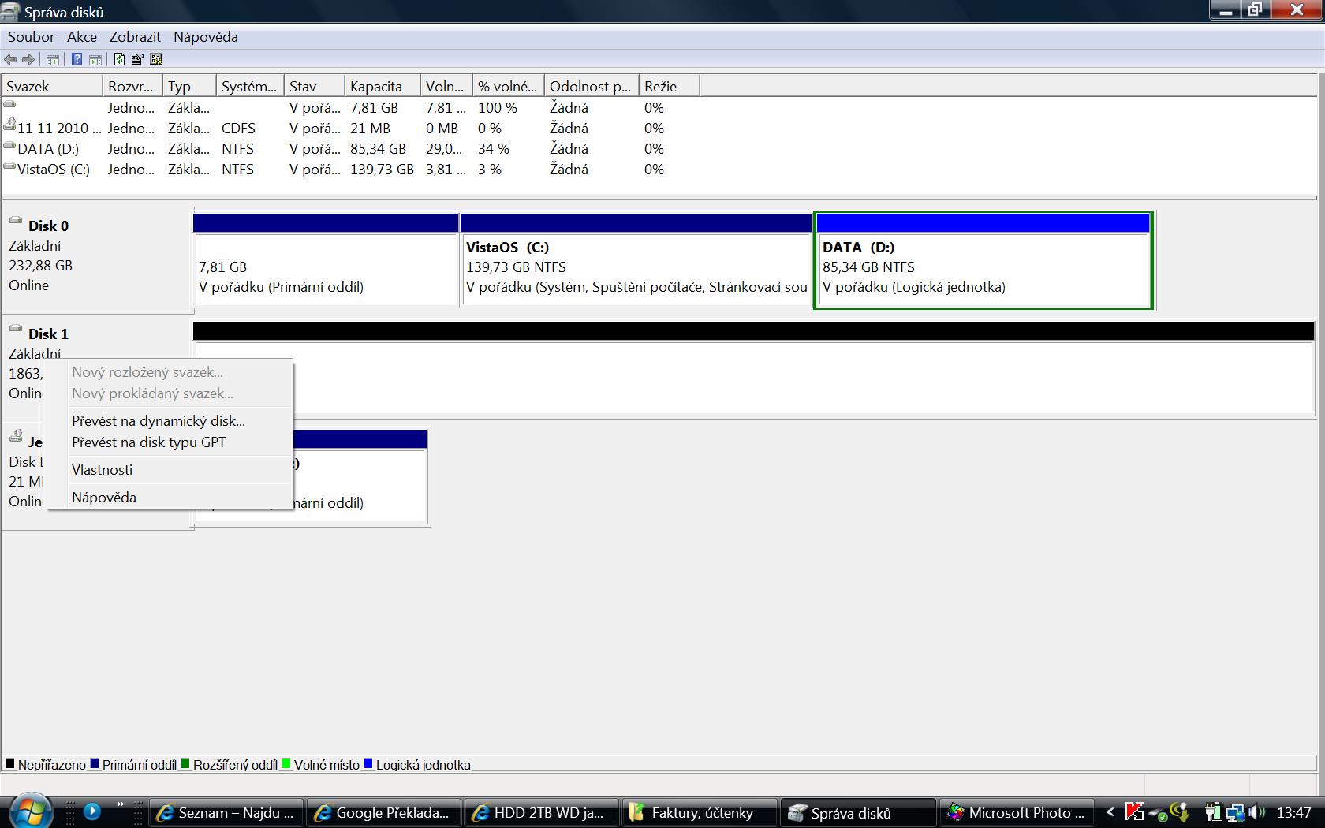Screen dimensions: 1325x828
Task: Click the Disk 0 label panel
Action: click(x=97, y=260)
